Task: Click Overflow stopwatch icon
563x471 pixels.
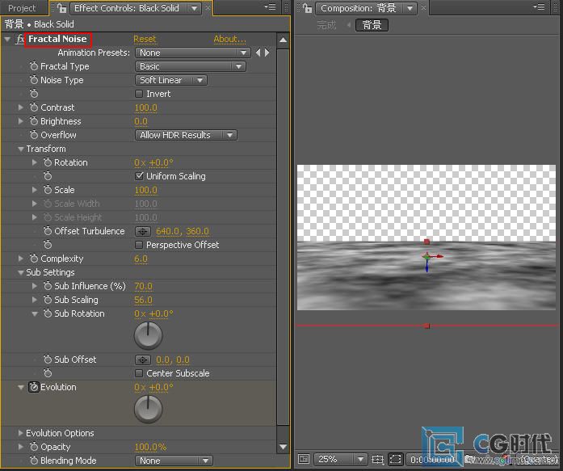Action: [34, 135]
